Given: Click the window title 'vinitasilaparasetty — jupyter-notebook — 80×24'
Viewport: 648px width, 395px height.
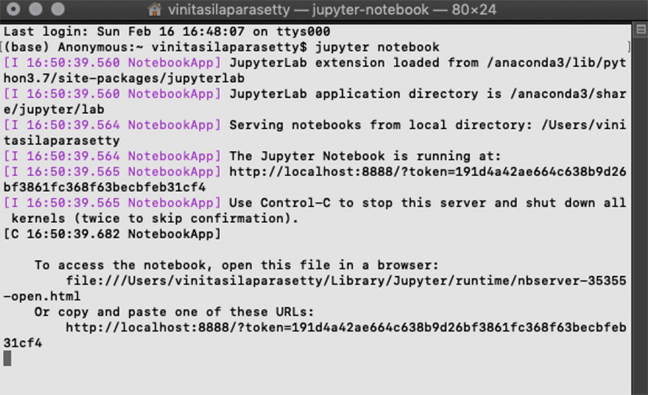Looking at the screenshot, I should tap(332, 10).
